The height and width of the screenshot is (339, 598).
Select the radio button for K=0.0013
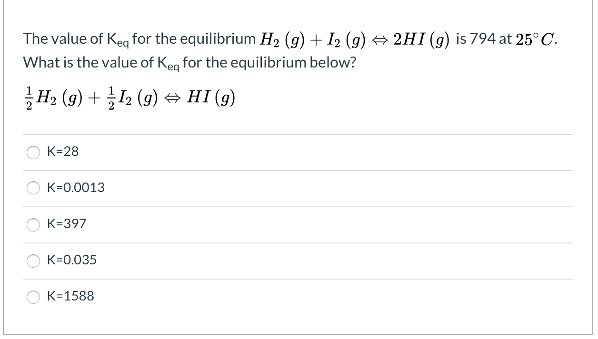coord(33,188)
